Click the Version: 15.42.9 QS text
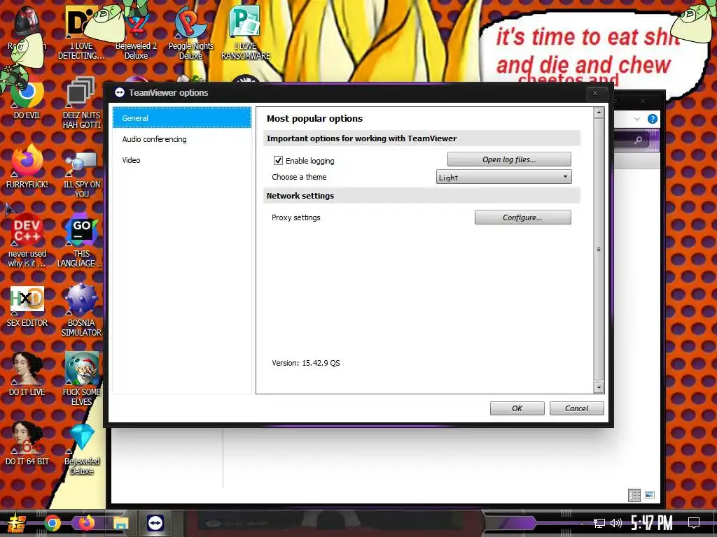The height and width of the screenshot is (537, 717). click(305, 363)
